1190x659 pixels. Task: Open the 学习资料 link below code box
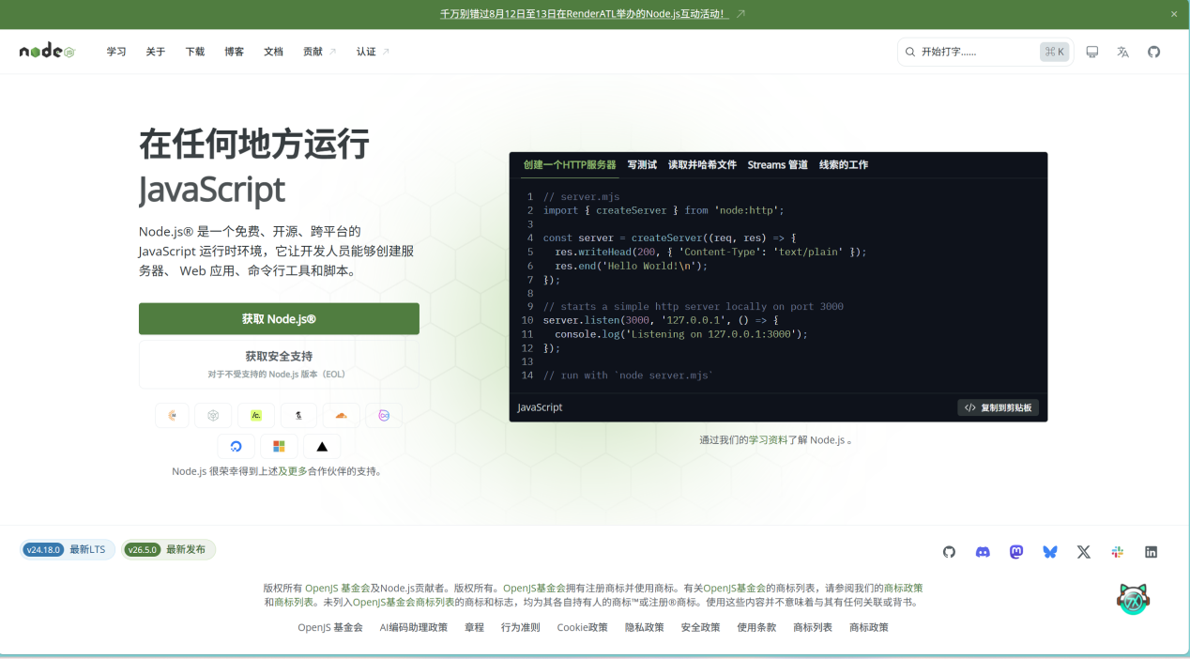769,439
